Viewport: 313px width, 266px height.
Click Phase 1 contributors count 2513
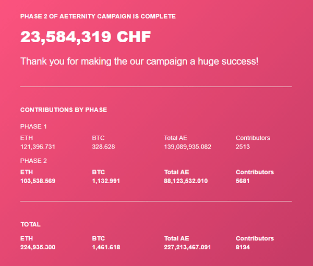pos(243,147)
